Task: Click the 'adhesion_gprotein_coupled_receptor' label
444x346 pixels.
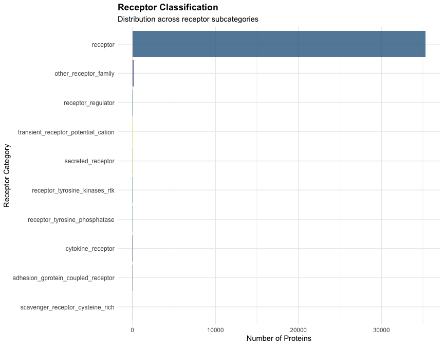Action: (x=63, y=278)
